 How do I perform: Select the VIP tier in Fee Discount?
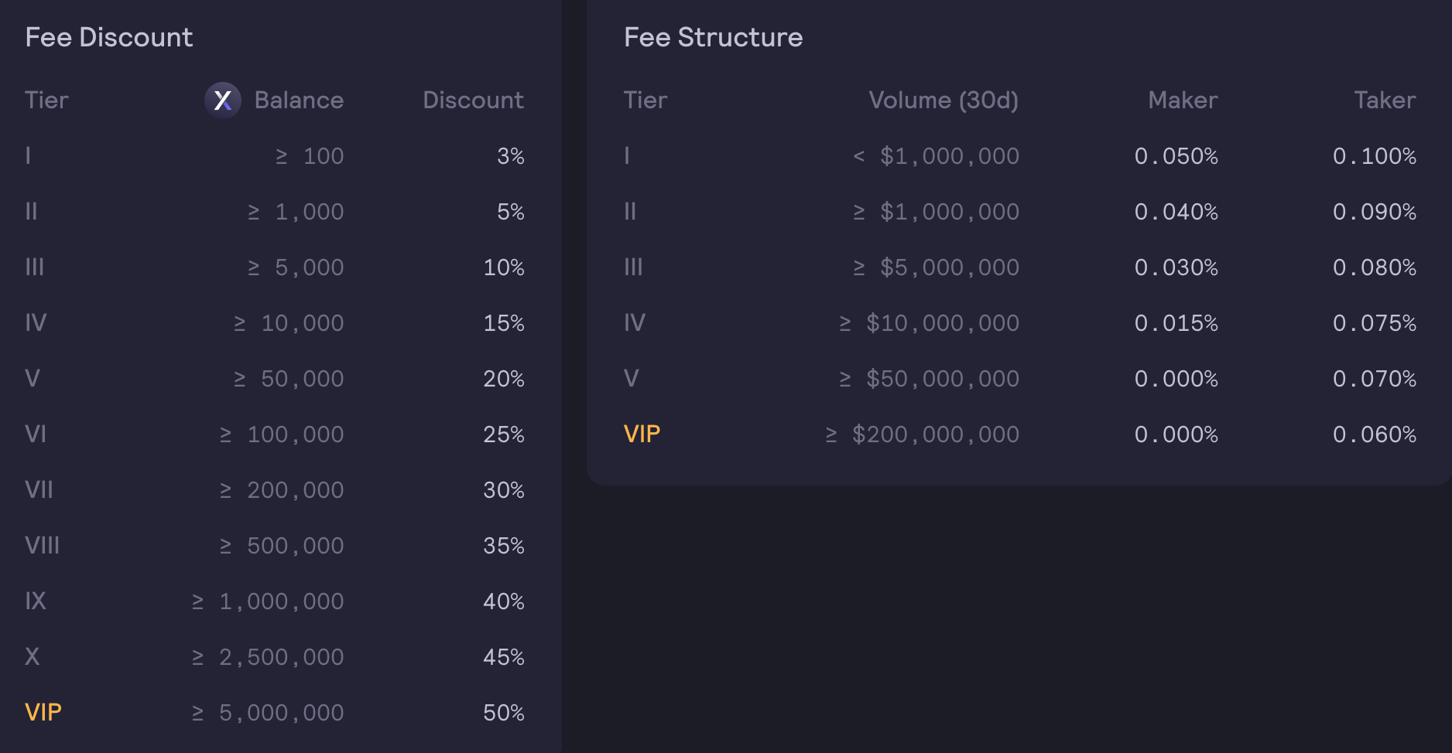(43, 712)
